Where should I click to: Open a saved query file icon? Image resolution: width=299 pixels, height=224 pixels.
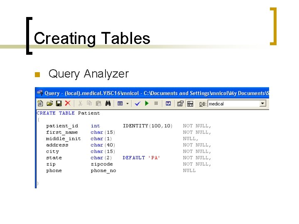[49, 103]
